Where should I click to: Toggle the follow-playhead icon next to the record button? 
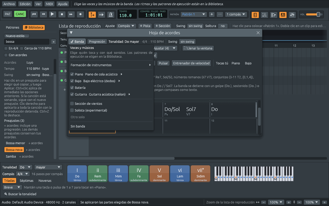(92, 15)
